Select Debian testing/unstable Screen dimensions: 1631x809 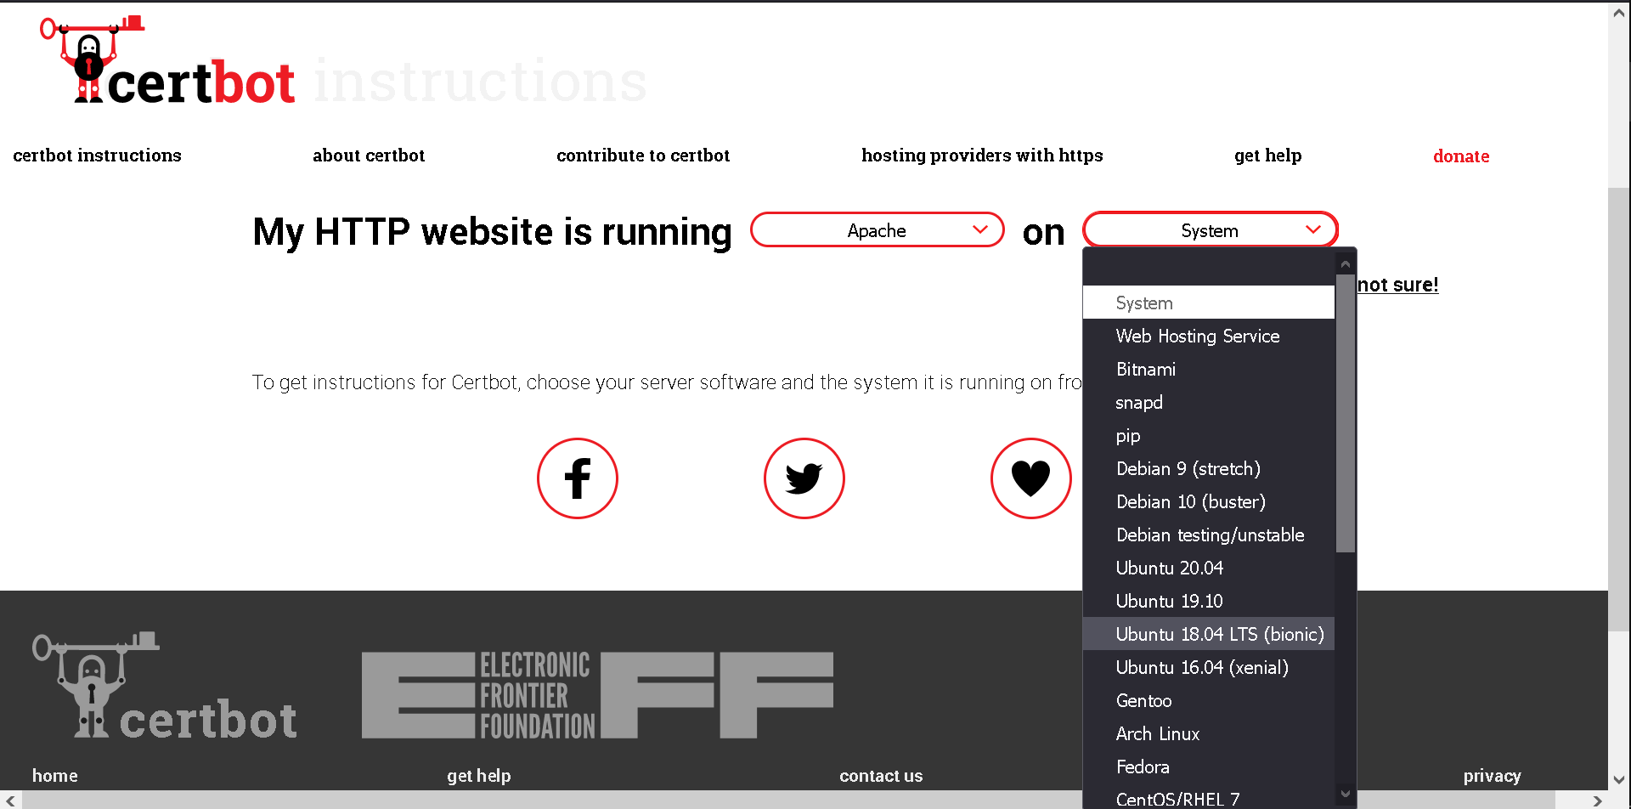click(x=1209, y=535)
